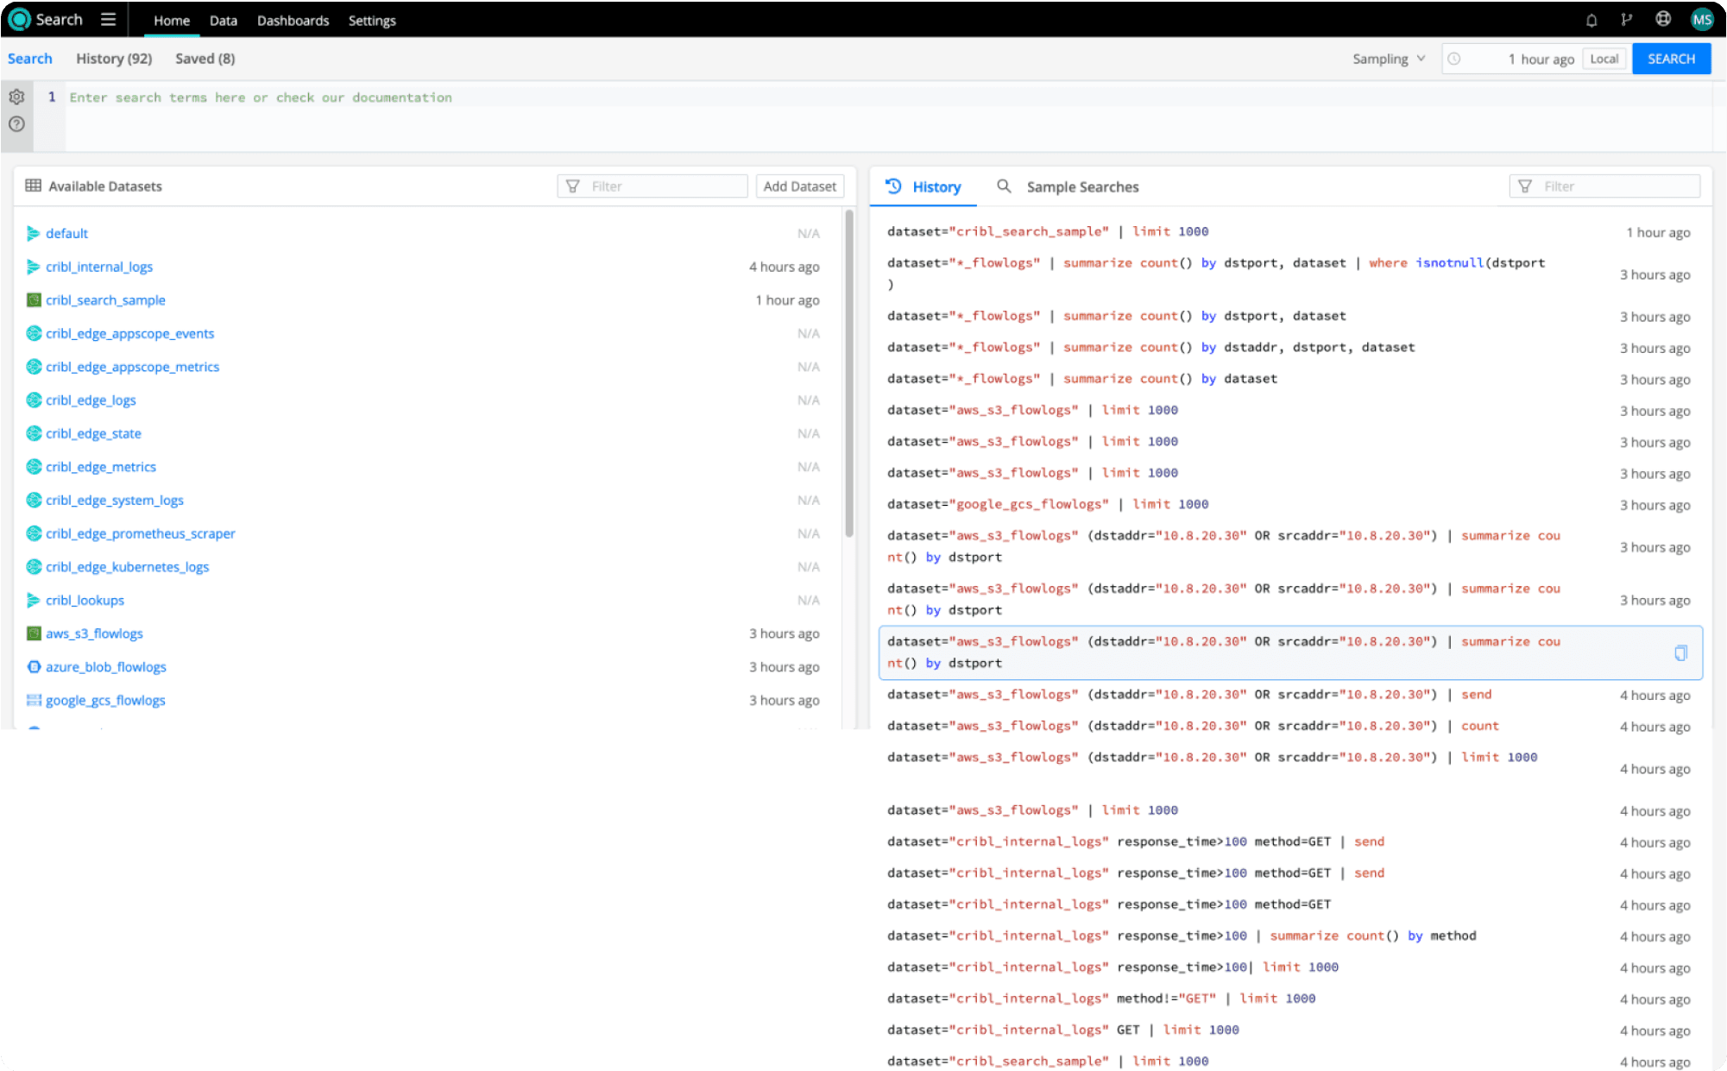Click the blue SEARCH button
This screenshot has width=1727, height=1071.
1671,59
